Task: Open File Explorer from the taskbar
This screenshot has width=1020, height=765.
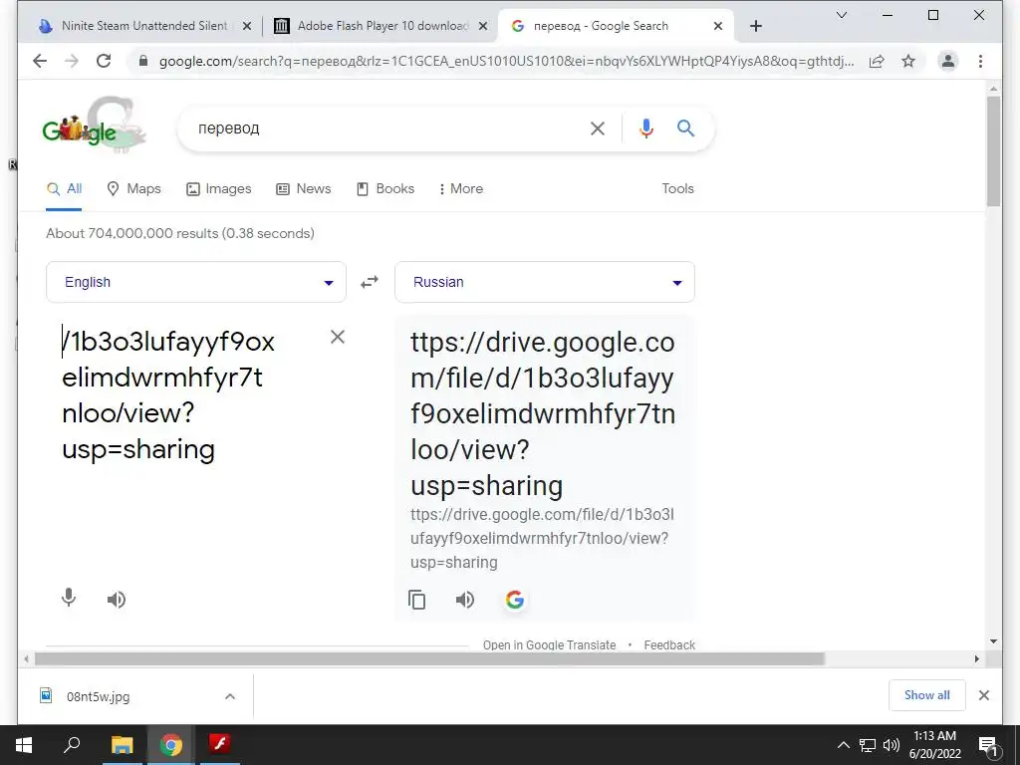Action: (x=122, y=745)
